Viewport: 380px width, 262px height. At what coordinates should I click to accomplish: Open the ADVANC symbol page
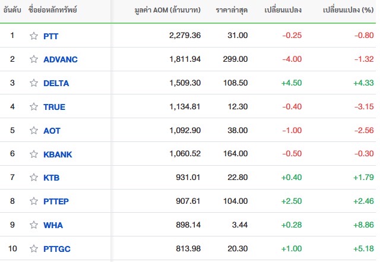point(61,59)
